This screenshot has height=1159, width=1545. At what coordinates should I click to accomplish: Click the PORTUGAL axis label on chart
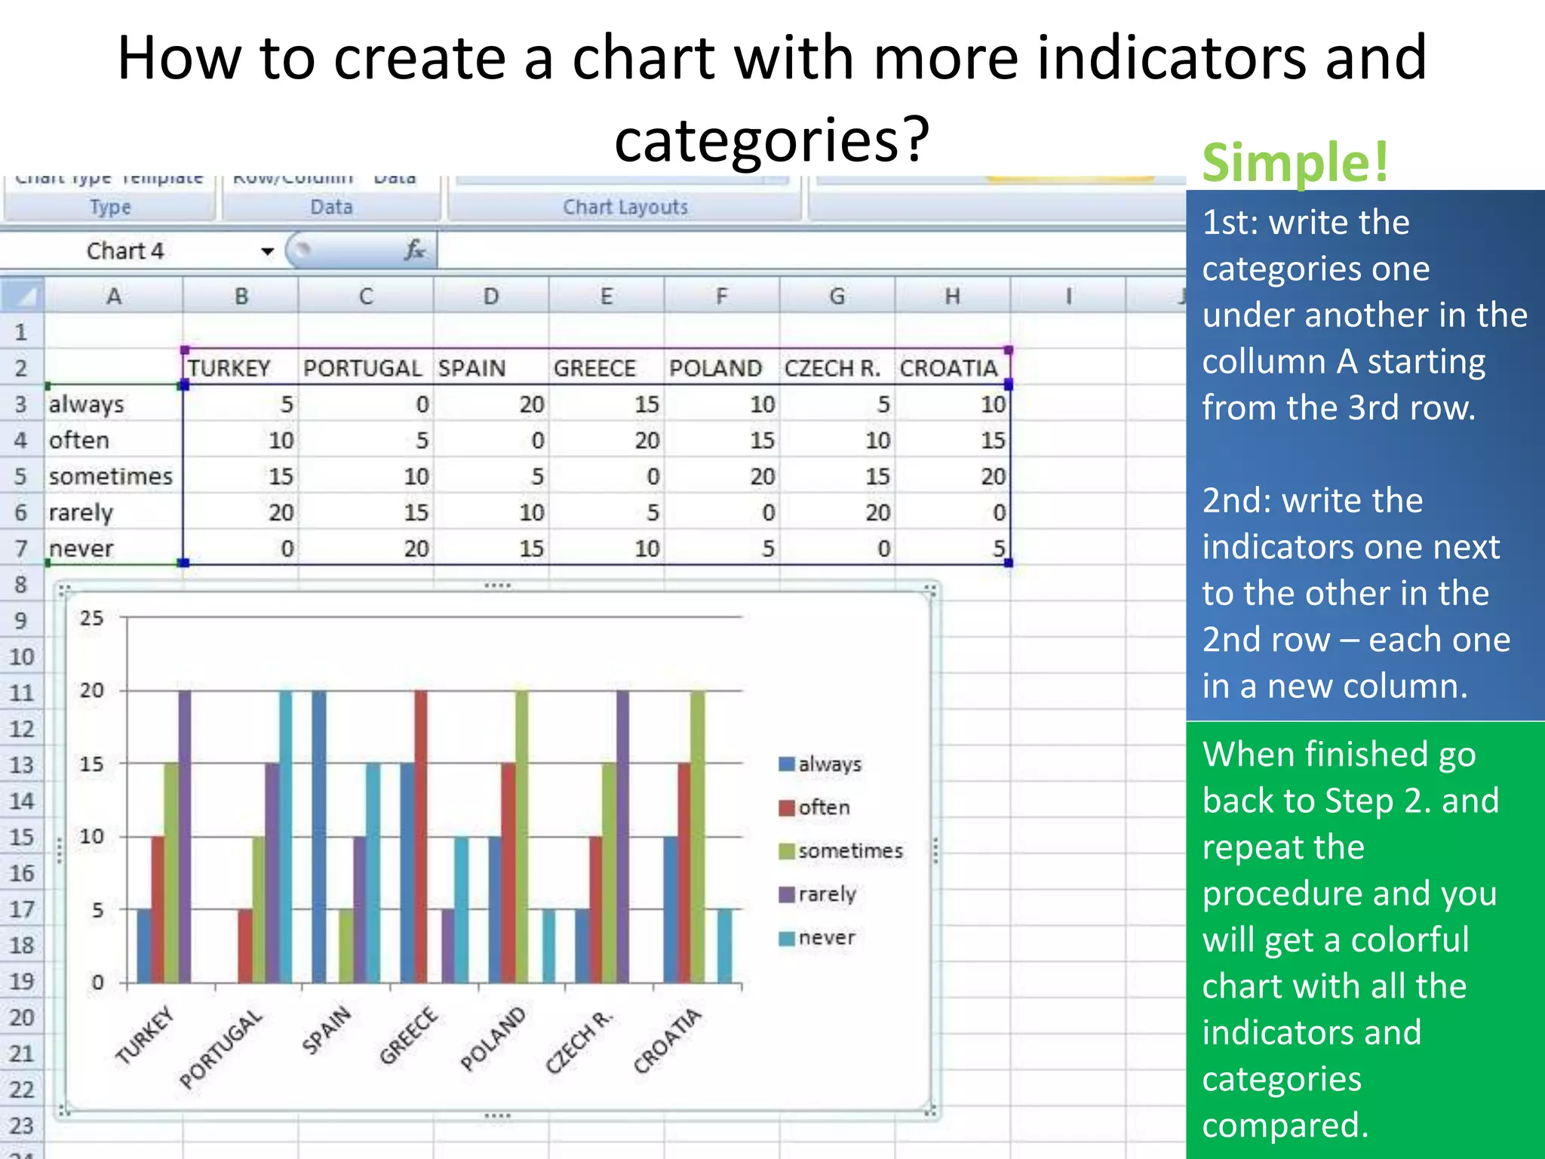pyautogui.click(x=221, y=1050)
